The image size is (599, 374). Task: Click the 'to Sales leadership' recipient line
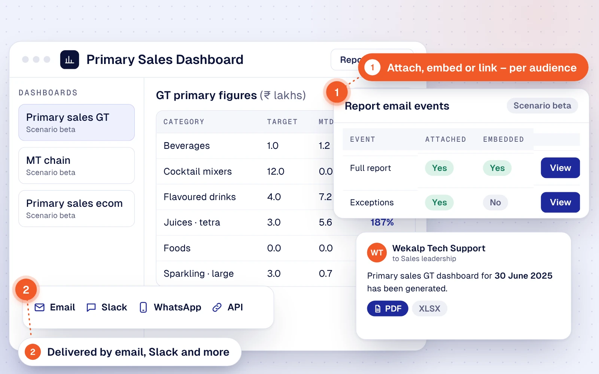[x=424, y=259]
